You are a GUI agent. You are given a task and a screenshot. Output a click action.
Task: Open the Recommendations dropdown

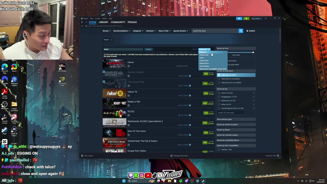pyautogui.click(x=122, y=31)
